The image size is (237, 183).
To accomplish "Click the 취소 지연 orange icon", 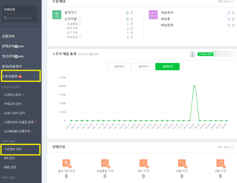I will [144, 163].
